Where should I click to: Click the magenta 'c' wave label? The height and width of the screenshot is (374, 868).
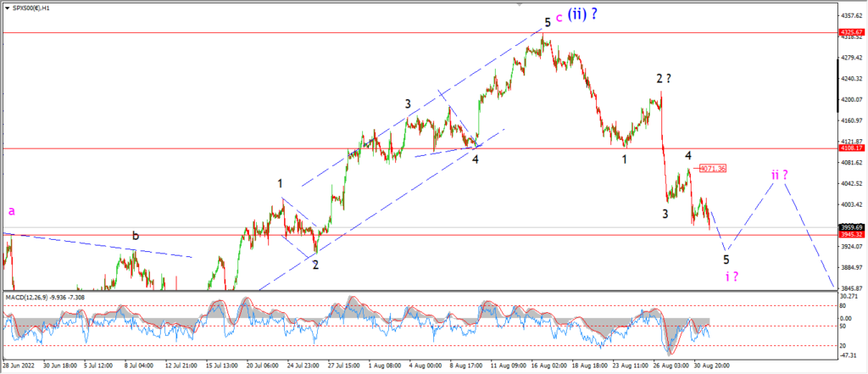click(x=559, y=19)
